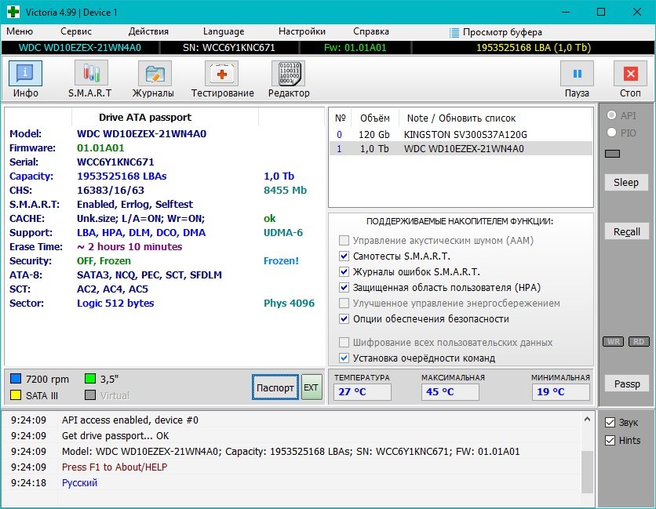Select the PIO access mode
Screen dimensions: 656x509
pos(611,133)
